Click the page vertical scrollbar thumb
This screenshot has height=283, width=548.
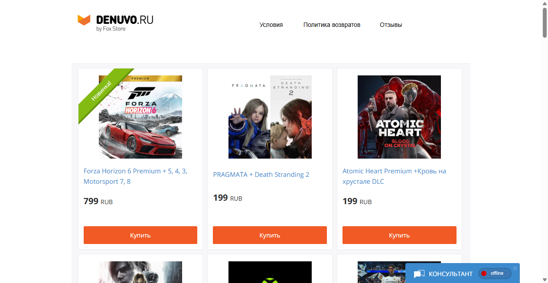545,23
